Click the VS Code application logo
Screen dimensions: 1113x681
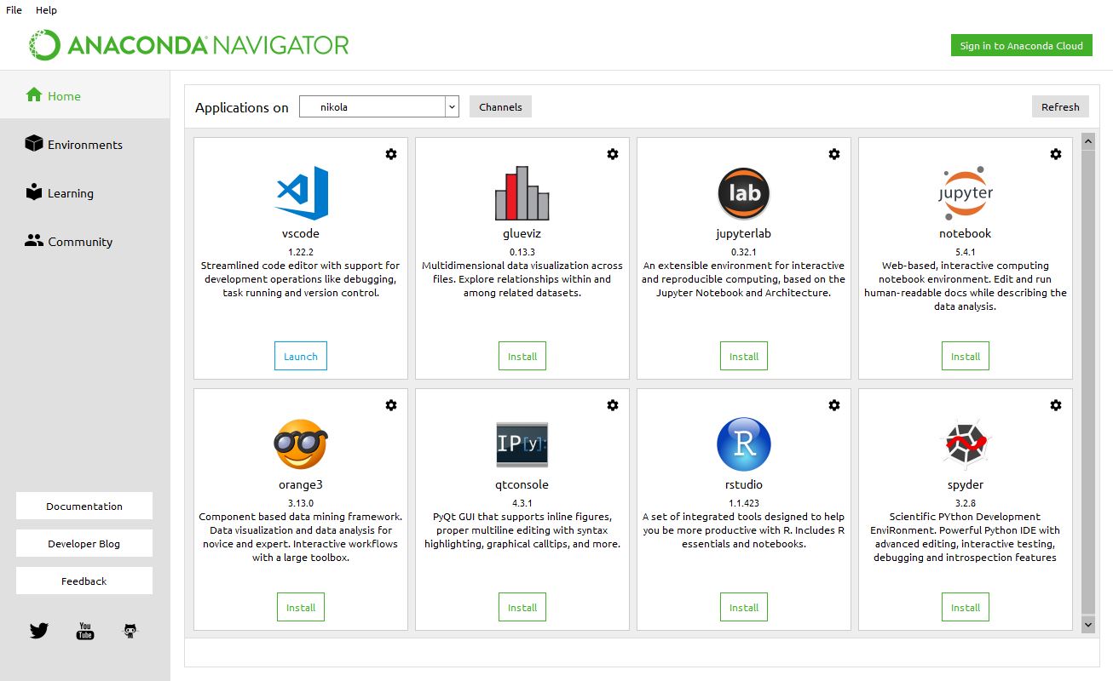[301, 193]
